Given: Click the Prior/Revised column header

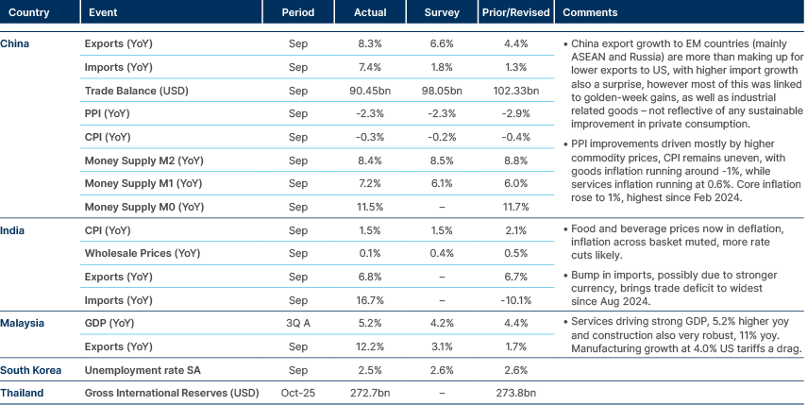Looking at the screenshot, I should tap(514, 13).
